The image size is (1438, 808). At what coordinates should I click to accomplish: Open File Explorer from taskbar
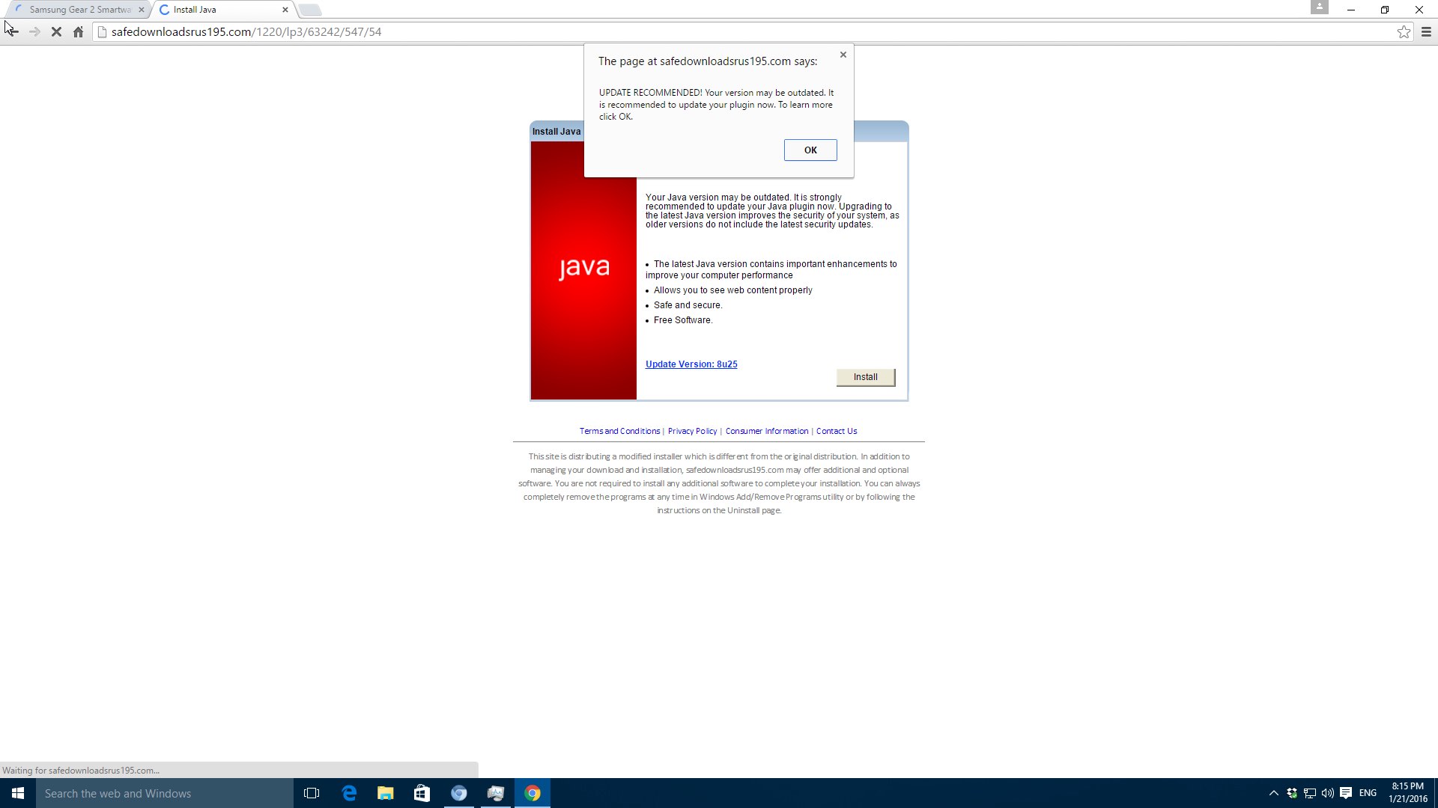[x=385, y=793]
